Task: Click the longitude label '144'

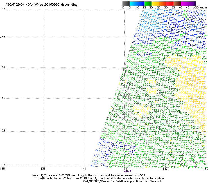Action: (x=125, y=169)
